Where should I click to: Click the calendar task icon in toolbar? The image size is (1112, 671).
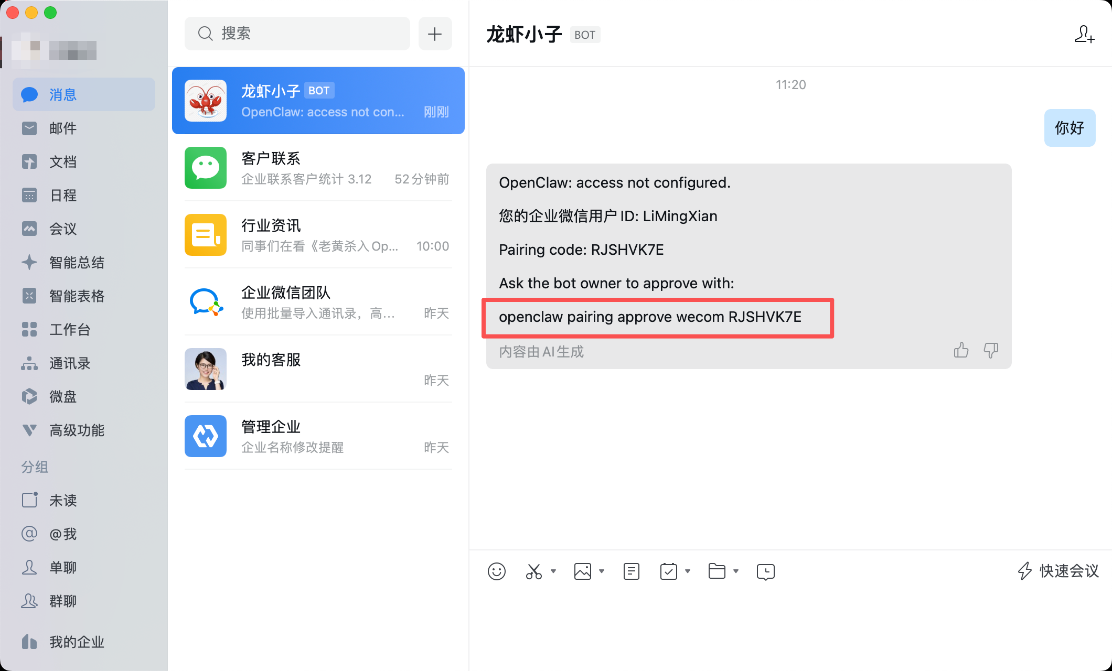(x=668, y=571)
